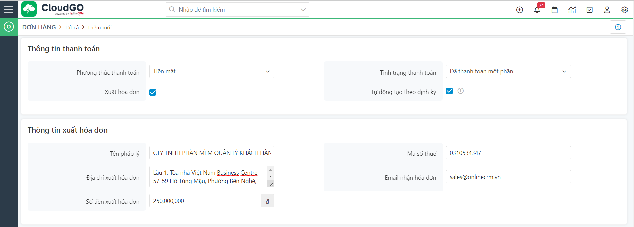
Task: Click the Email nhận hóa đơn field
Action: [508, 177]
